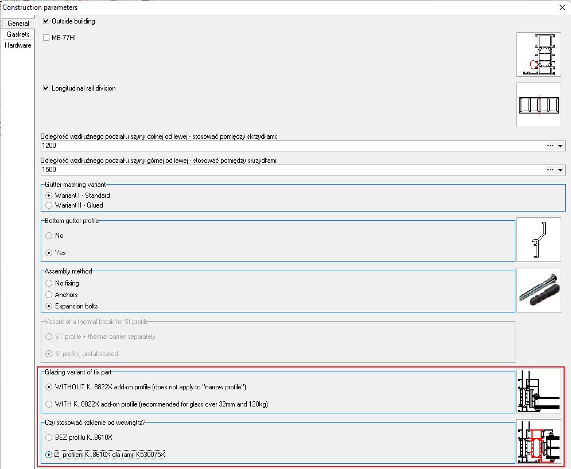Click the glazing variant fix part diagram
The height and width of the screenshot is (469, 571).
(x=538, y=391)
